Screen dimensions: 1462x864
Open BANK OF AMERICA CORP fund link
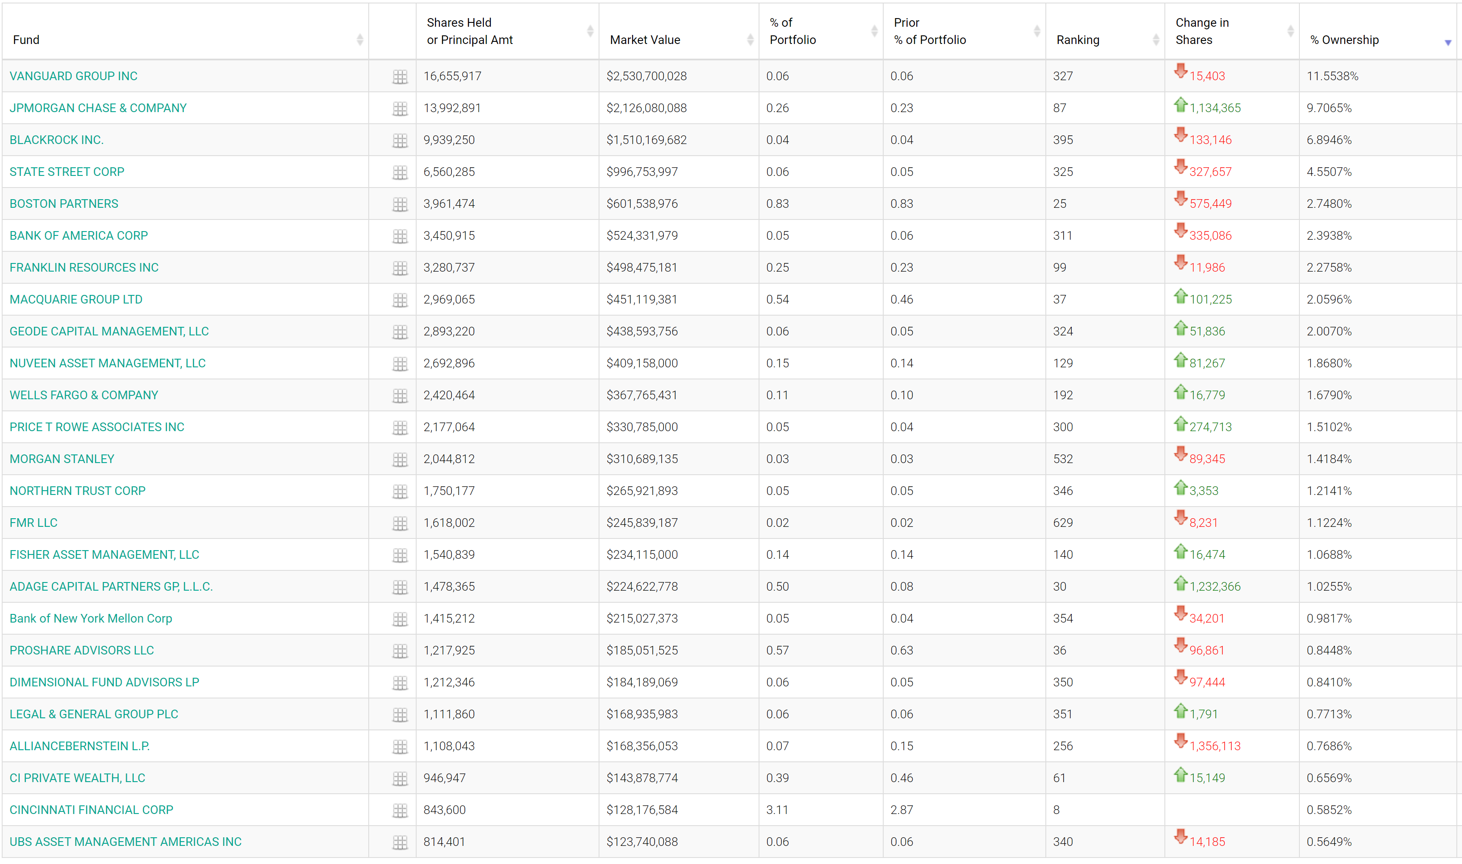(78, 236)
